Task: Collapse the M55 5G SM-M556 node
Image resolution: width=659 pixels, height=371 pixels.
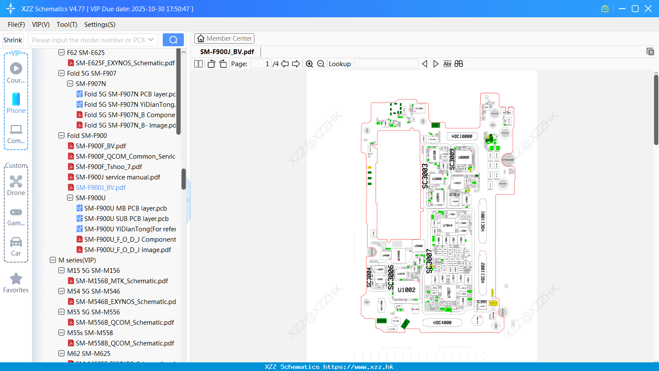Action: pos(61,312)
